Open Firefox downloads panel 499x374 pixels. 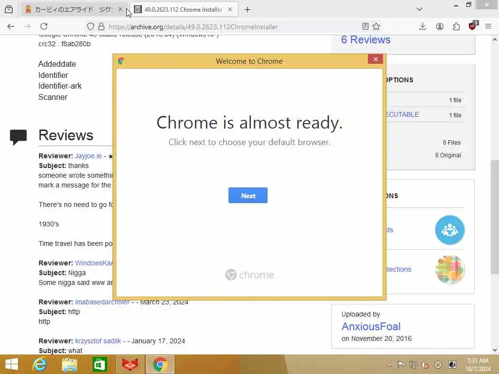tap(422, 26)
